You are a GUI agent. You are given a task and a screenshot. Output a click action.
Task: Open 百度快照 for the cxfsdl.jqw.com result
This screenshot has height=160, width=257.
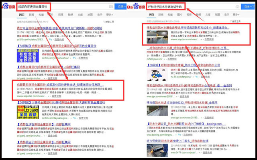coord(172,59)
